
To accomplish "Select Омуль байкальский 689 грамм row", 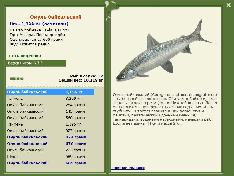I will pos(50,163).
